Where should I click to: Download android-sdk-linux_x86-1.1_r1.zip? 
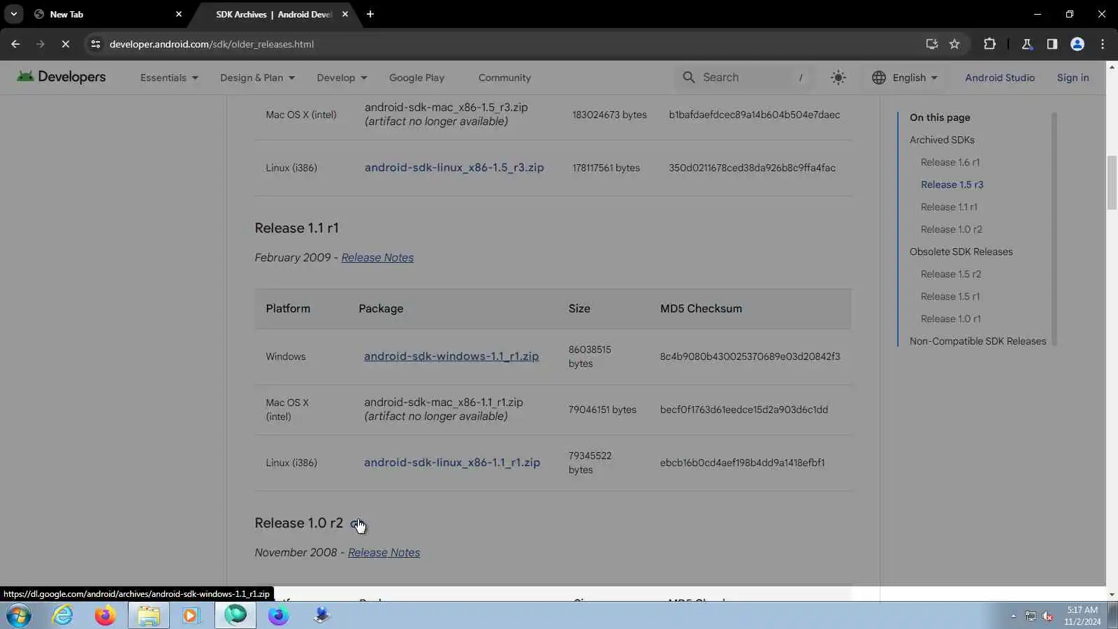[x=452, y=463]
